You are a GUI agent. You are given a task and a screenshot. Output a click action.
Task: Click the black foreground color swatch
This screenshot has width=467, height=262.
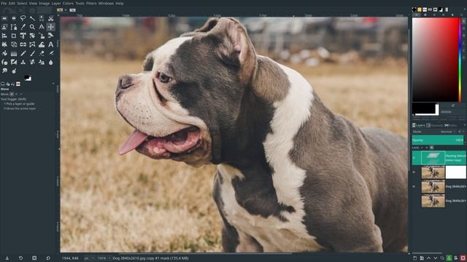(x=423, y=108)
